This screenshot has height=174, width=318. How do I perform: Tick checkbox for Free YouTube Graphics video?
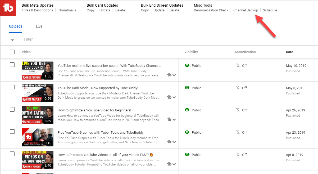tap(12, 132)
